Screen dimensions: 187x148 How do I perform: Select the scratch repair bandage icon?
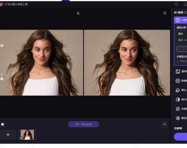click(x=178, y=109)
